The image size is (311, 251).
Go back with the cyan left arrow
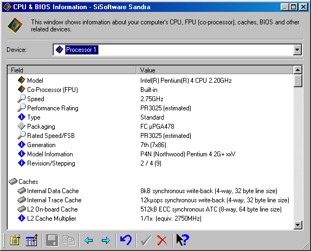(x=89, y=241)
